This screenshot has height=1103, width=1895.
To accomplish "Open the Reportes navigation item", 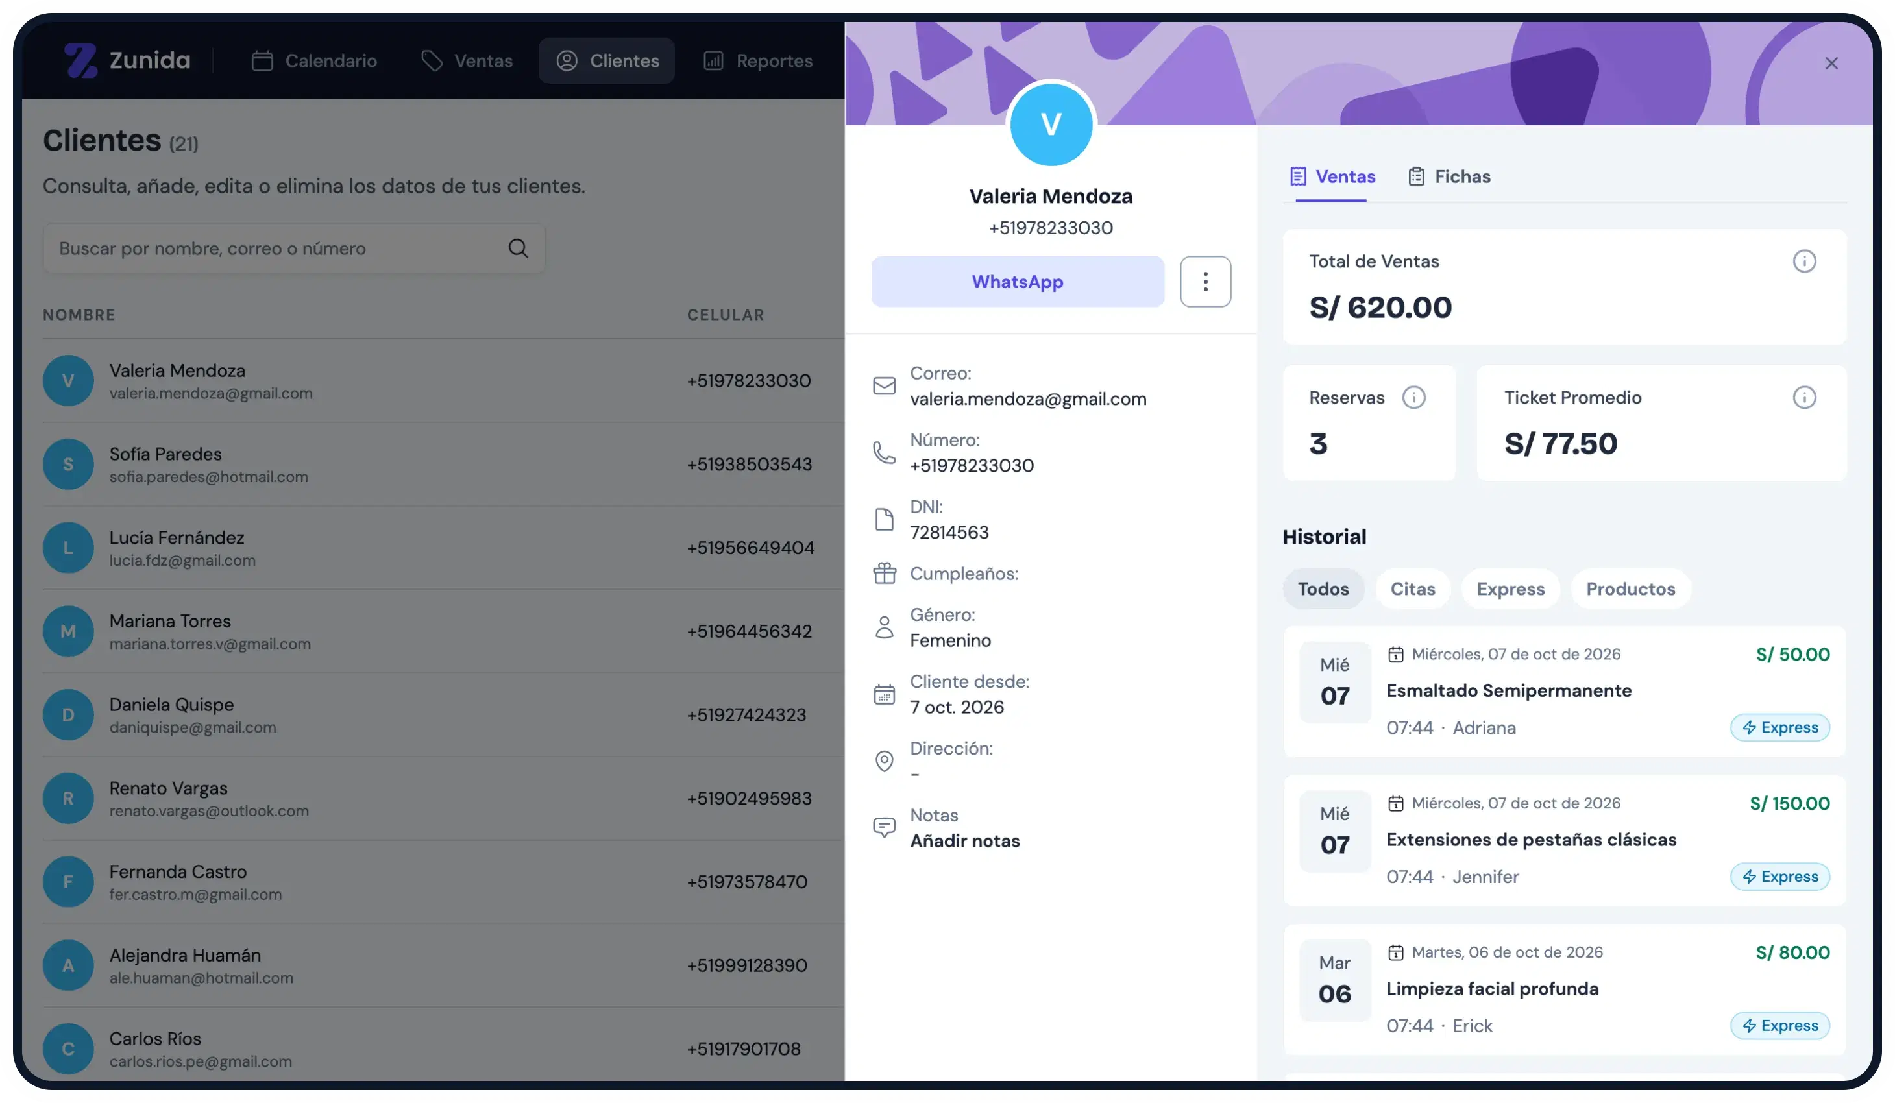I will tap(758, 61).
